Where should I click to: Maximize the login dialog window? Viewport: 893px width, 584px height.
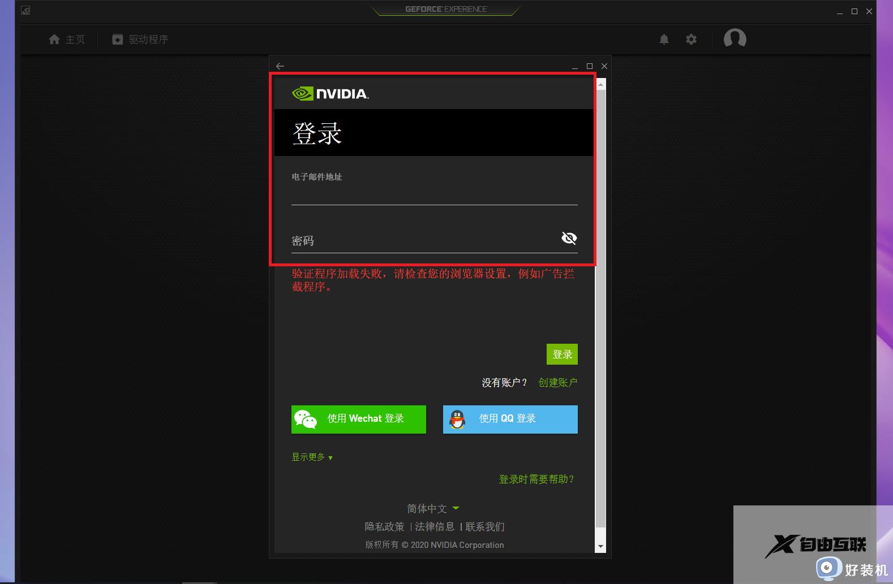point(590,66)
